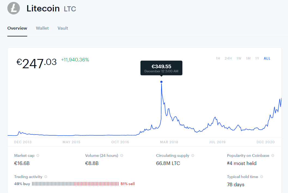Open the Typical hold time info icon
Viewport: 288px width, 193px height.
point(262,177)
